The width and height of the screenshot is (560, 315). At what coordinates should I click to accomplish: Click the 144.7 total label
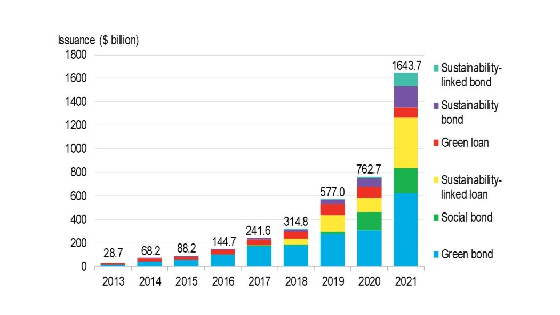pos(224,242)
